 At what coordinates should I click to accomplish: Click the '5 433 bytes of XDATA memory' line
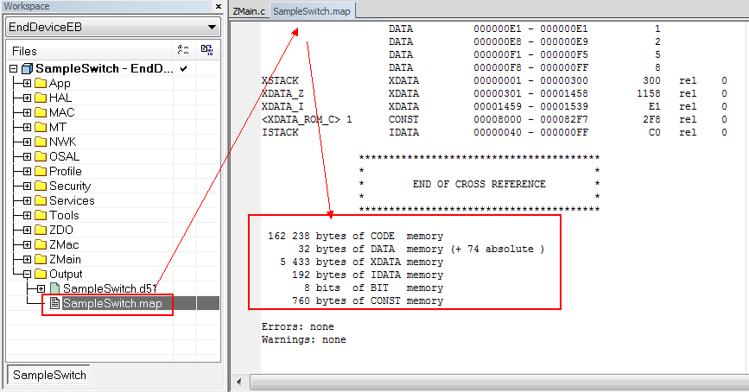click(362, 262)
